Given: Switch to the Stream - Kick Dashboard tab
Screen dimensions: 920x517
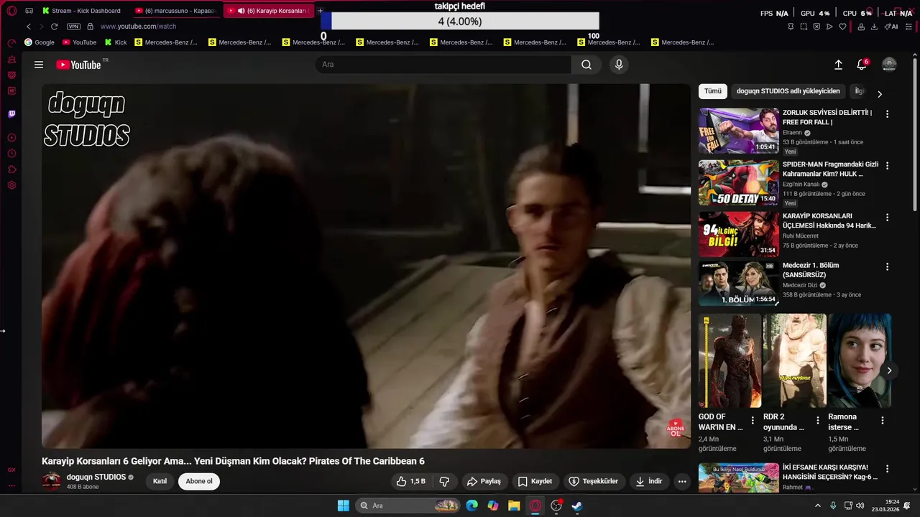Looking at the screenshot, I should [83, 11].
